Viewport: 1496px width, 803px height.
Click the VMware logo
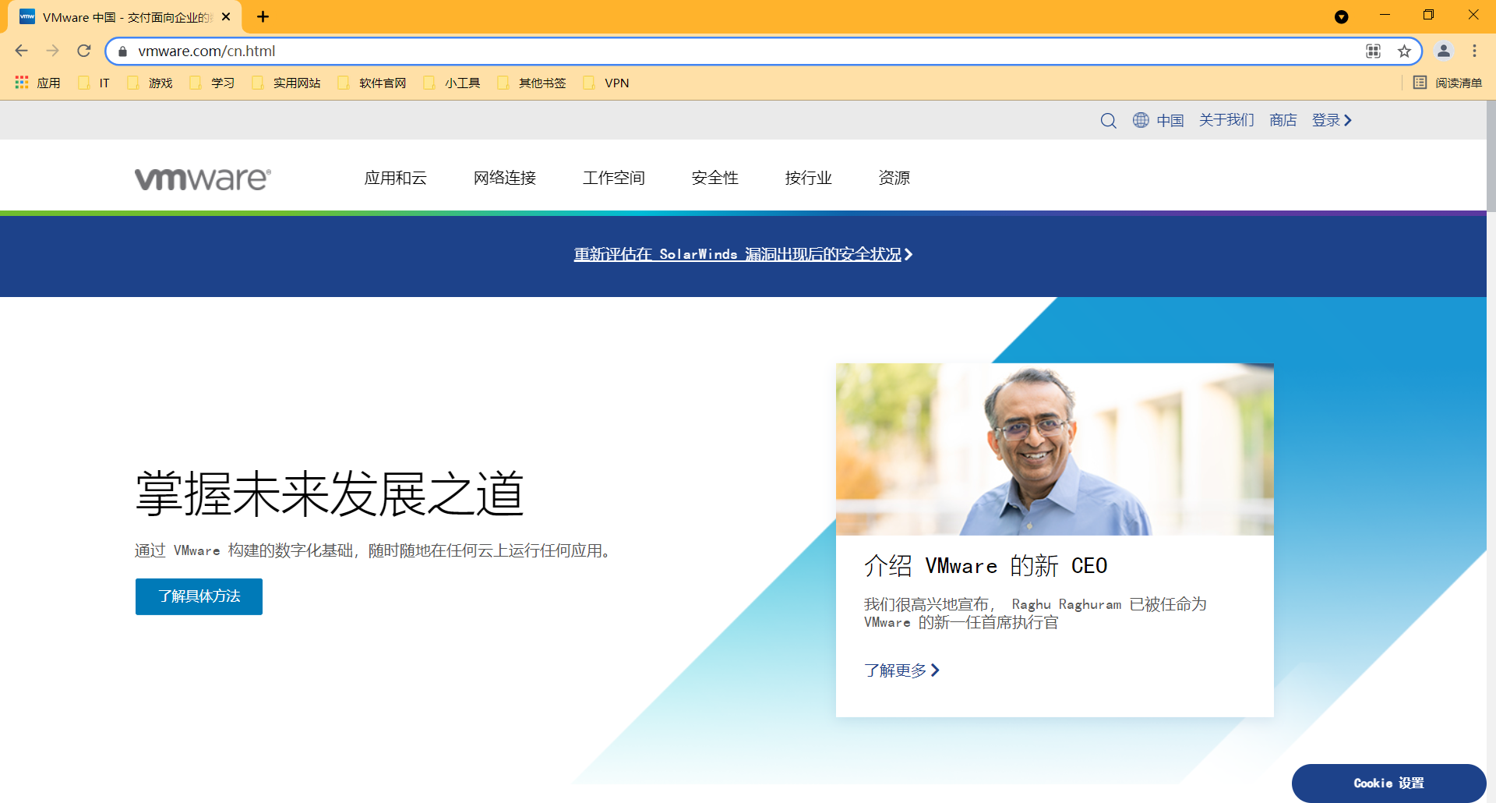click(200, 178)
